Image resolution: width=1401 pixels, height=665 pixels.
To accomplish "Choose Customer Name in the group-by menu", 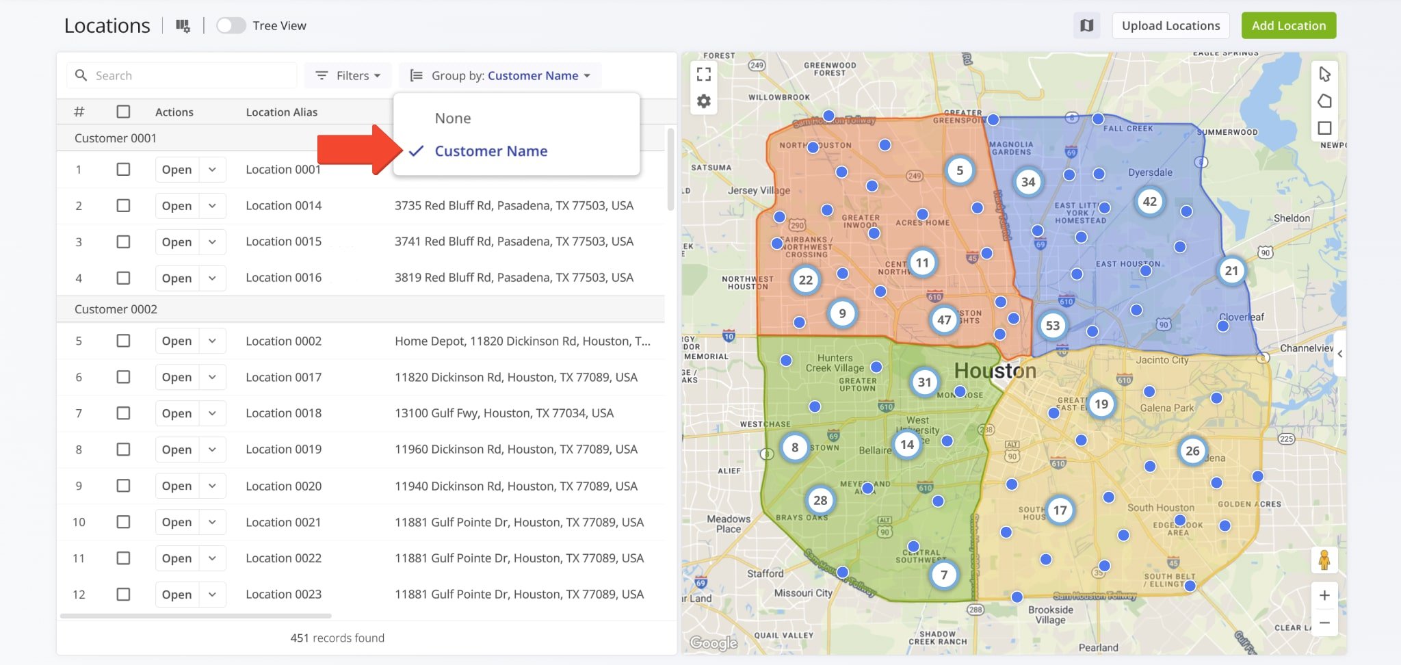I will [490, 151].
